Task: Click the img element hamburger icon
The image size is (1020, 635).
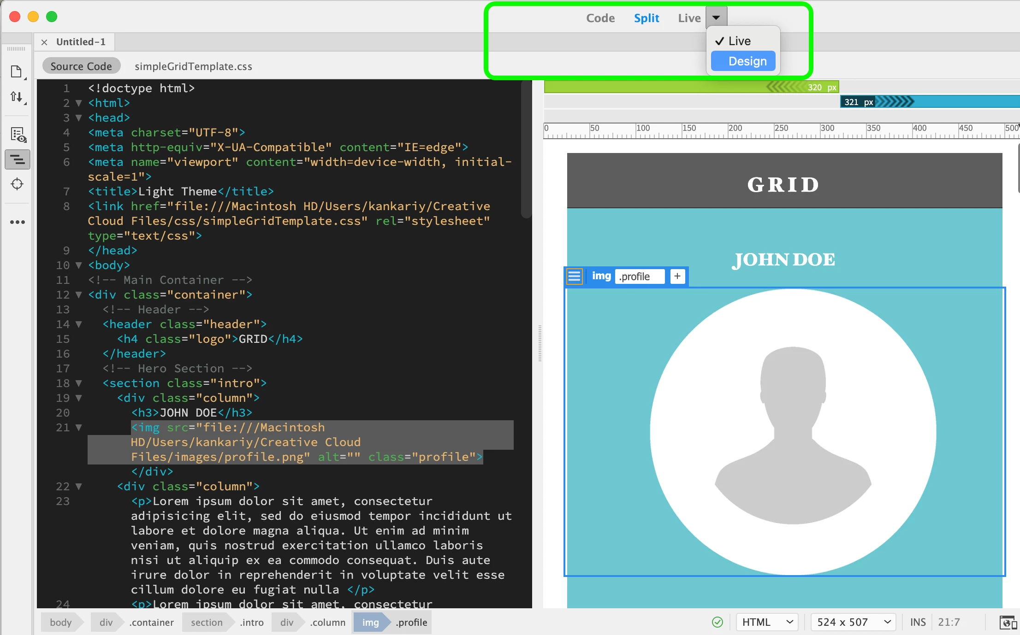Action: (x=574, y=276)
